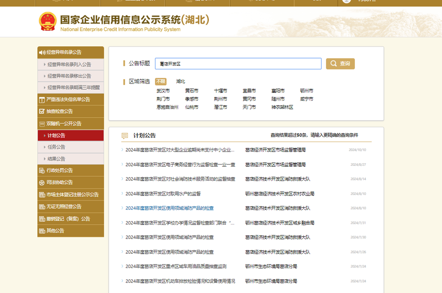Filter results by 宜昌市
Screen dimensions: 442x293
click(x=249, y=90)
